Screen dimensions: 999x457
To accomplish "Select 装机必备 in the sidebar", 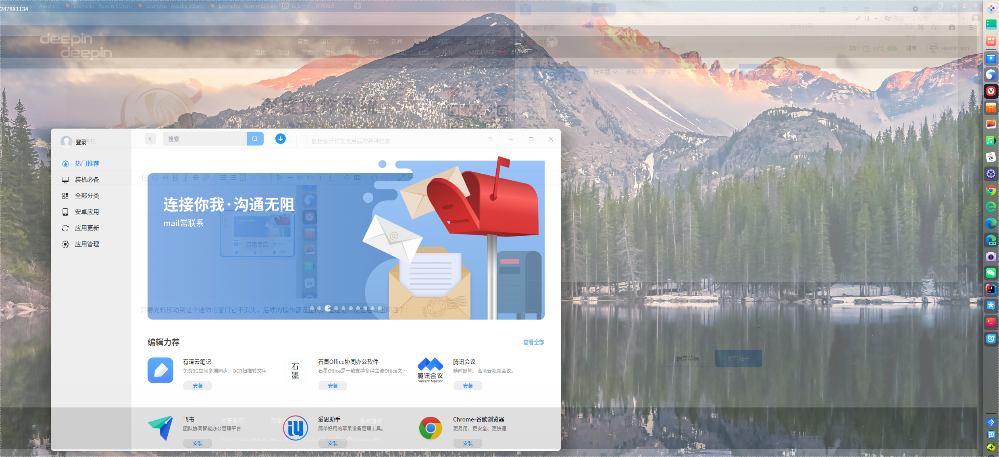I will coord(86,179).
